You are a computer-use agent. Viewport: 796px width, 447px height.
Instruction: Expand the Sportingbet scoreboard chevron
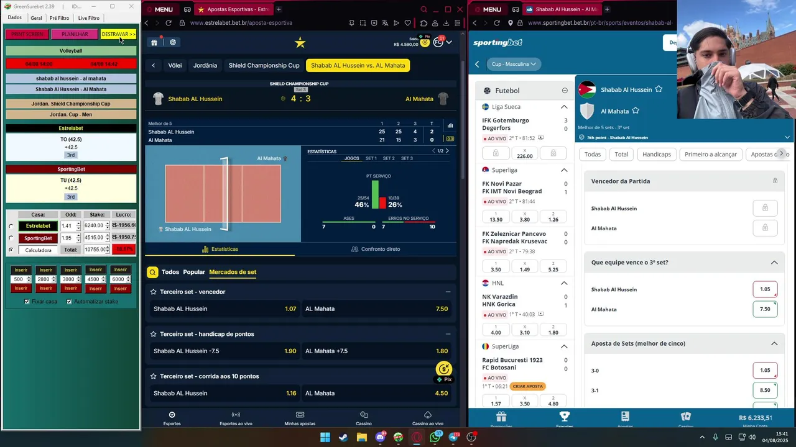pyautogui.click(x=787, y=137)
